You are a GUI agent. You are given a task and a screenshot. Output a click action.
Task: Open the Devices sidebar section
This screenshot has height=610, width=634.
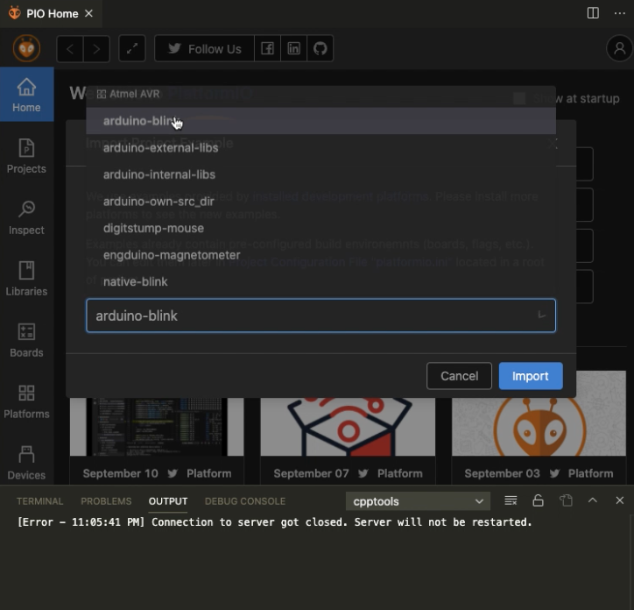26,462
